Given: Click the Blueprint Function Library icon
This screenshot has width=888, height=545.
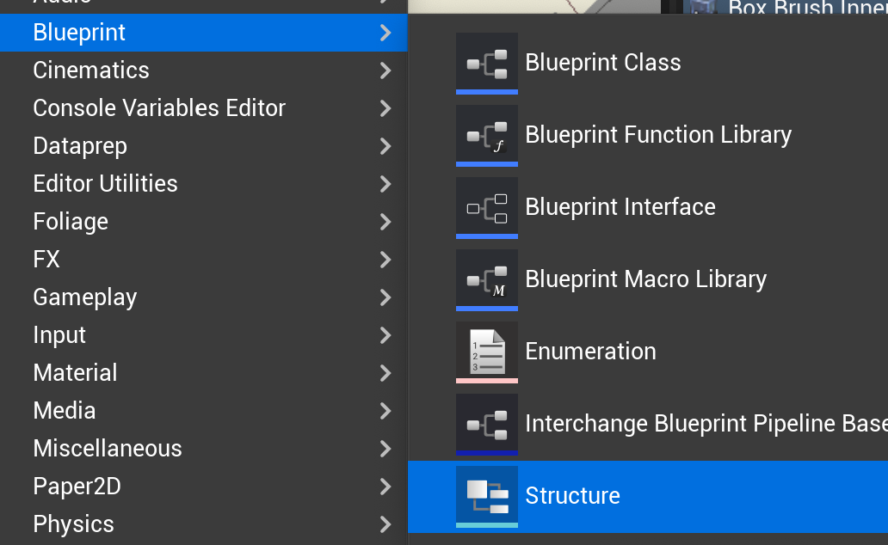Looking at the screenshot, I should pyautogui.click(x=487, y=135).
